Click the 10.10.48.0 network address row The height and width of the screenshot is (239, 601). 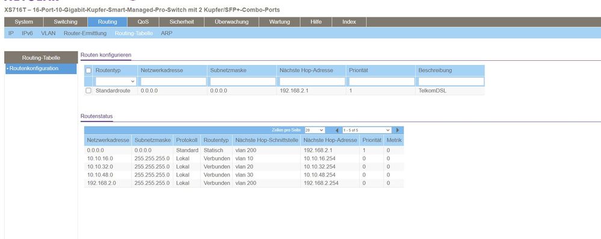click(x=100, y=175)
